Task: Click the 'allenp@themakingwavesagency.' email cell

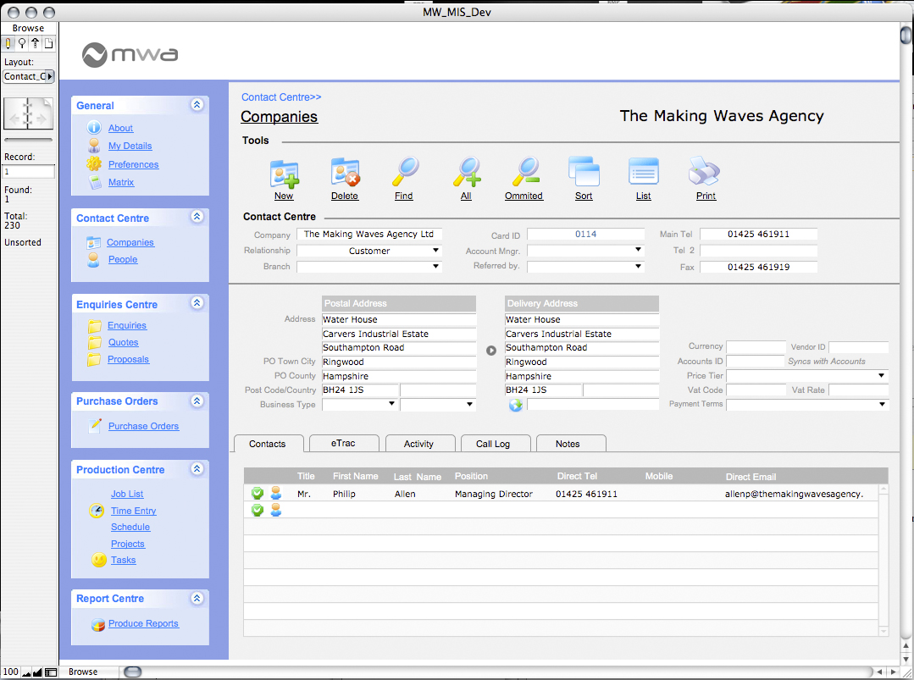Action: point(794,494)
